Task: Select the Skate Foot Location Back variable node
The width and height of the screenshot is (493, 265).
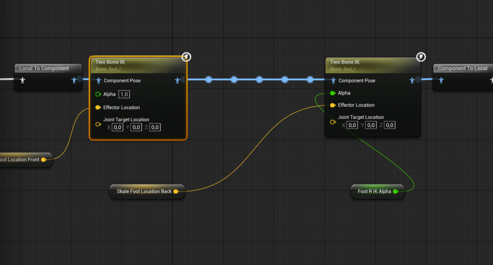Action: pos(144,191)
